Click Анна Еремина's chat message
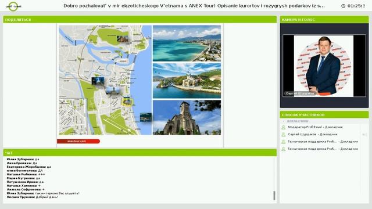The height and width of the screenshot is (209, 372). pyautogui.click(x=22, y=163)
